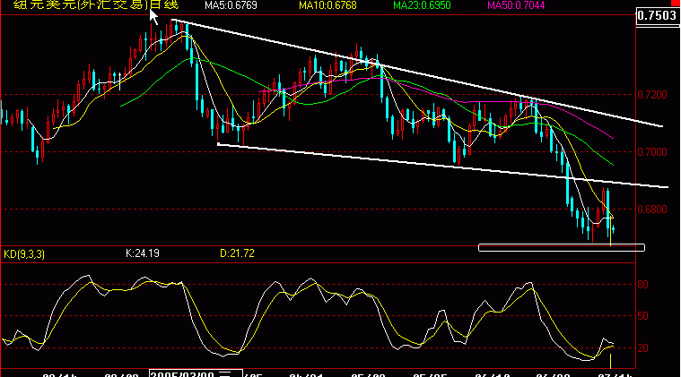Select the MA23:0.6950 indicator label
Viewport: 681px width, 377px height.
pyautogui.click(x=422, y=5)
